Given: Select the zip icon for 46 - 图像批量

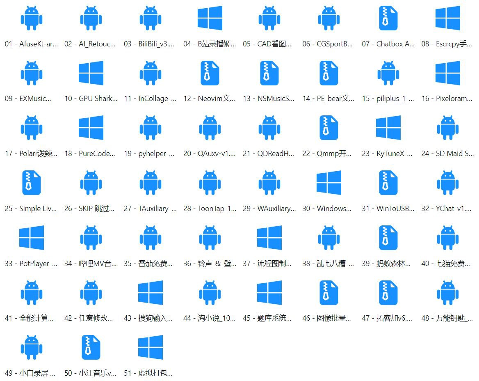Looking at the screenshot, I should pos(329,293).
